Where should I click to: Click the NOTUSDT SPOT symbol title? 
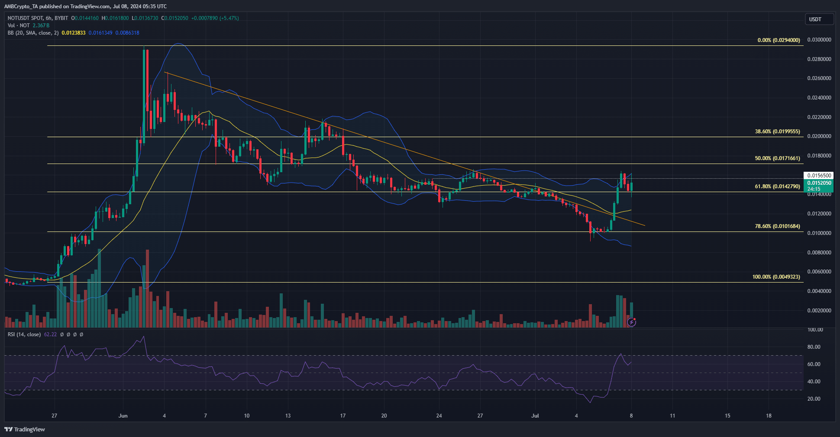pyautogui.click(x=26, y=18)
